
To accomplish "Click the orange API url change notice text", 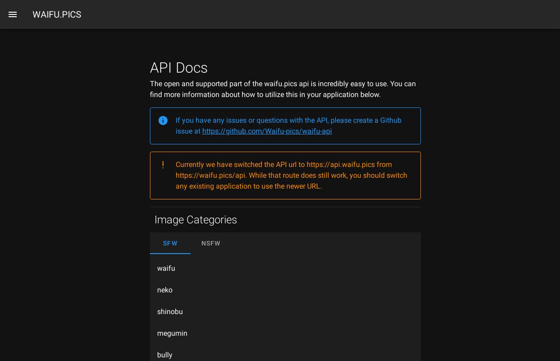I will (x=292, y=176).
